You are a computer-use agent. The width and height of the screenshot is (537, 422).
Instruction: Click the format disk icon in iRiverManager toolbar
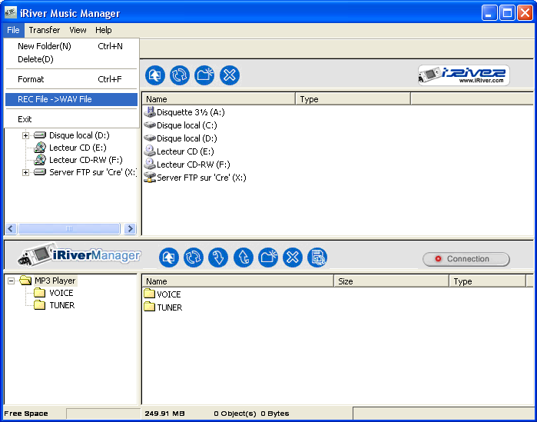[x=317, y=258]
